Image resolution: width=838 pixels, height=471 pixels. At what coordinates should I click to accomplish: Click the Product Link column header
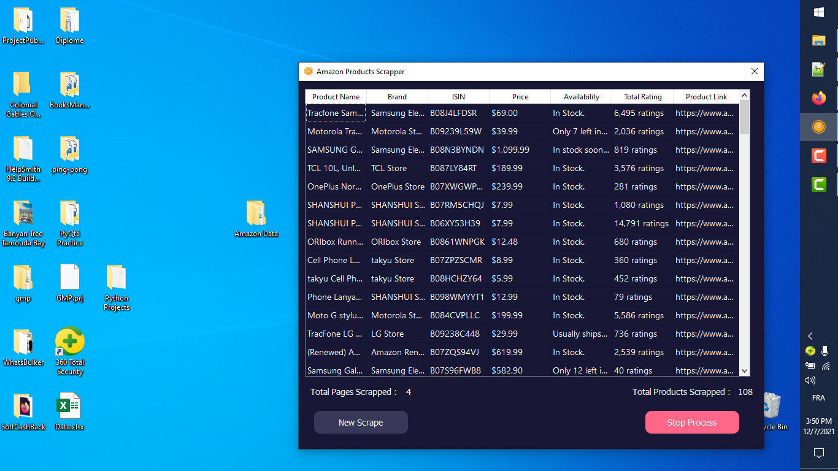click(x=707, y=97)
